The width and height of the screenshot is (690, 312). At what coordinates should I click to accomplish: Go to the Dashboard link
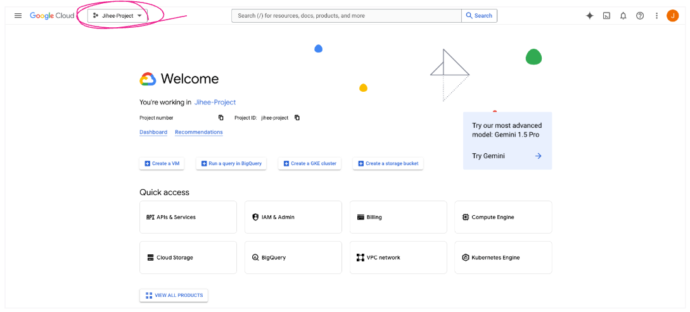pos(153,132)
